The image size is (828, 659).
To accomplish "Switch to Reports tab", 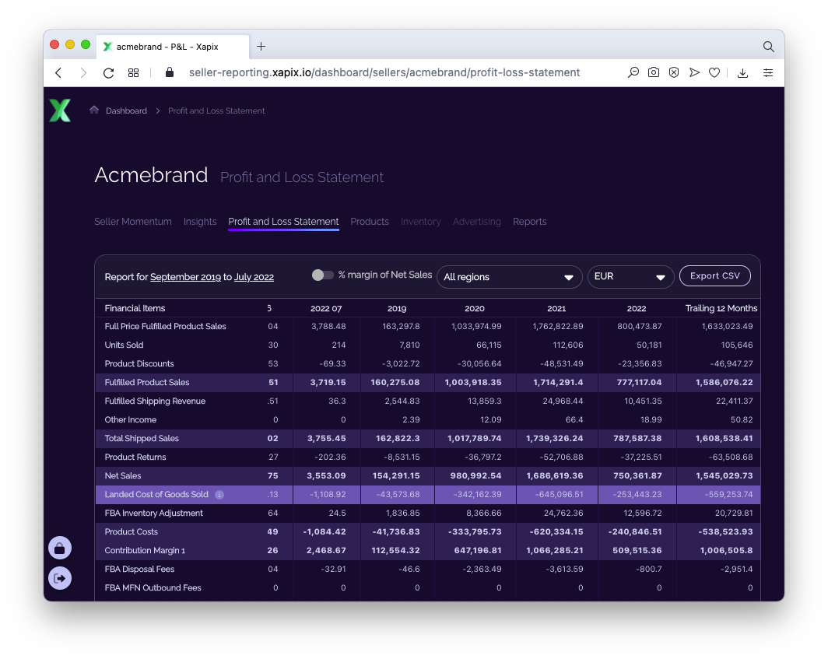I will (530, 222).
